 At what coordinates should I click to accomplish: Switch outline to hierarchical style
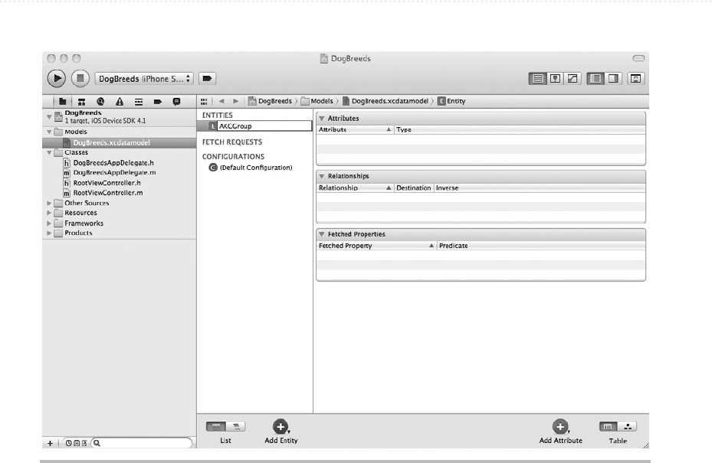pos(236,427)
